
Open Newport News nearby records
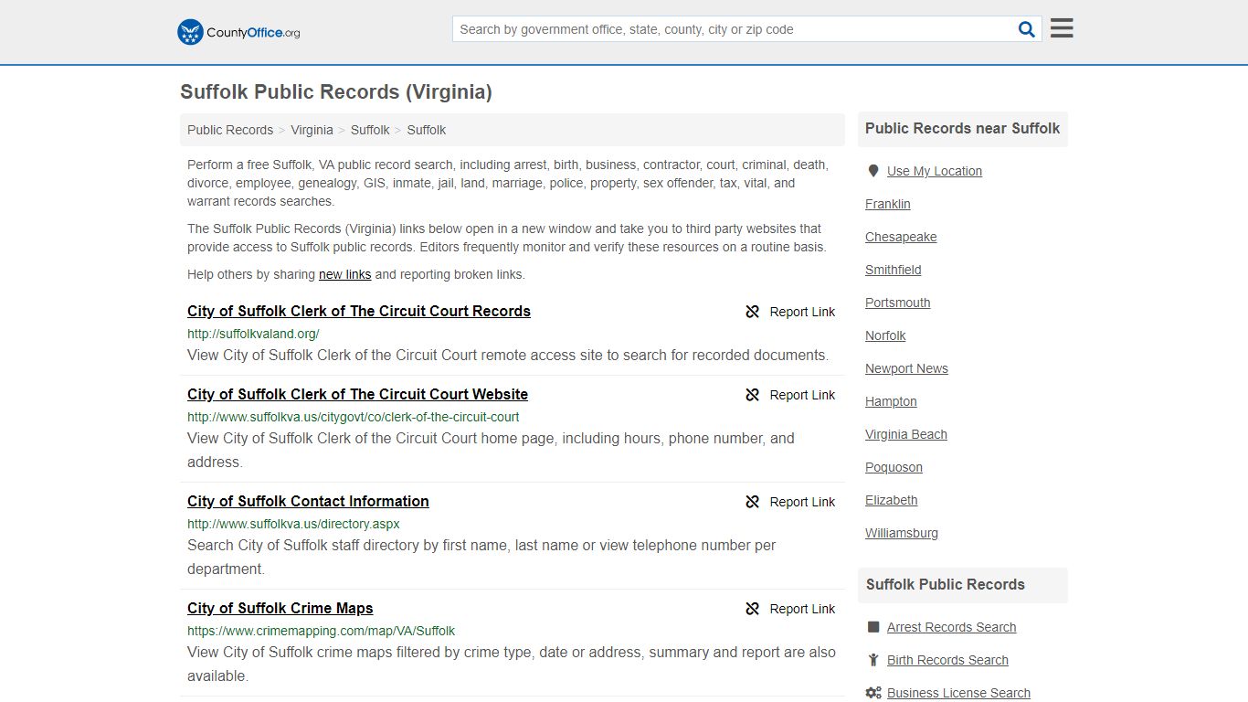point(906,368)
